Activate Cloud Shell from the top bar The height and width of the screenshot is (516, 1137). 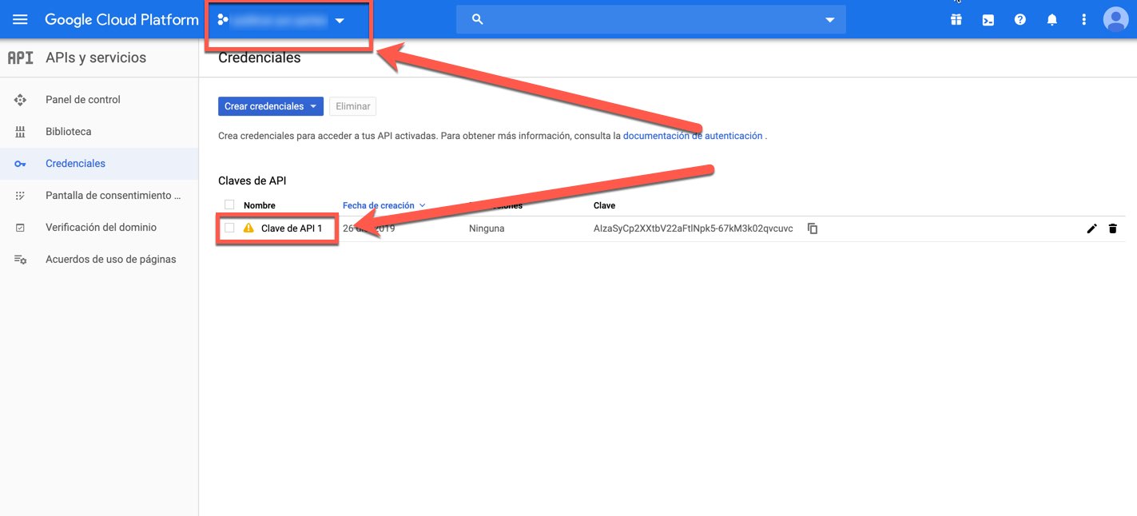(988, 18)
